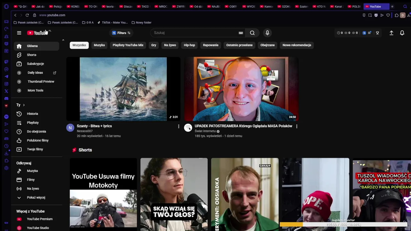Open Twitch in the Opera sidebar

6,62
